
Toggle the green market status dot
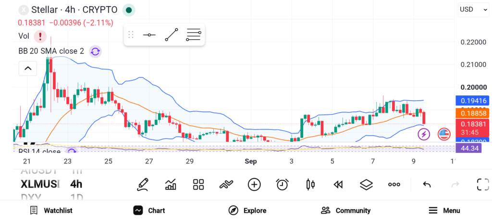[129, 10]
